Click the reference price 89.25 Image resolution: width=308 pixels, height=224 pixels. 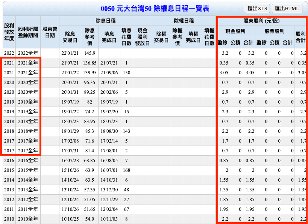90,92
